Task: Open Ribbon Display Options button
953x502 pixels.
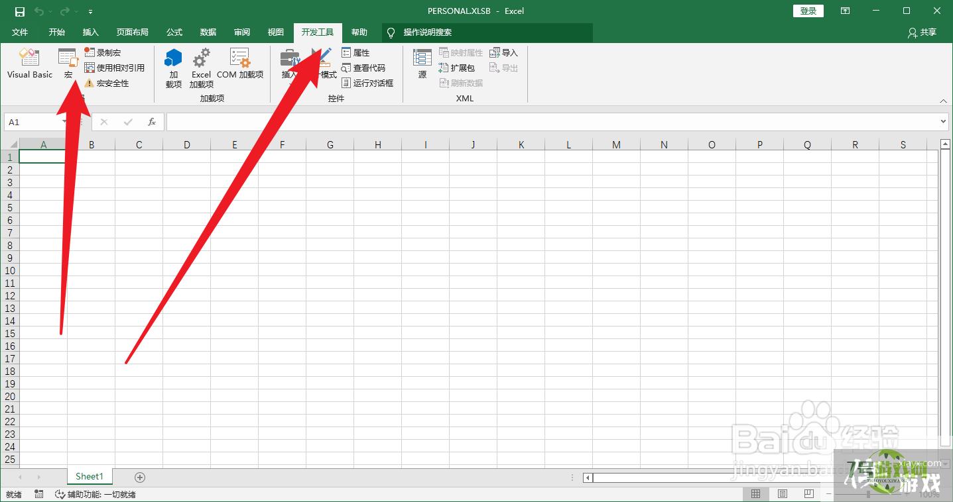Action: point(845,11)
